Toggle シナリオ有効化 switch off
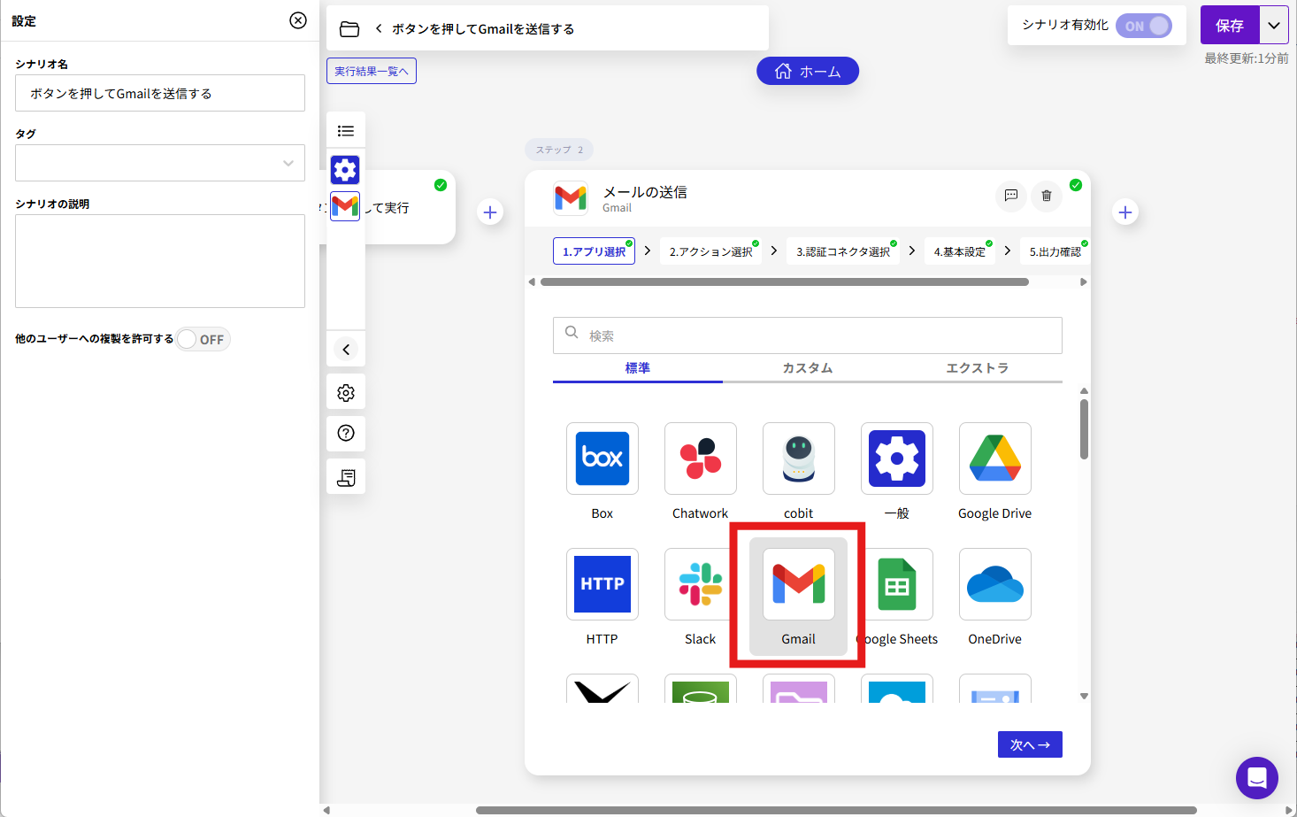The image size is (1297, 817). pos(1144,27)
